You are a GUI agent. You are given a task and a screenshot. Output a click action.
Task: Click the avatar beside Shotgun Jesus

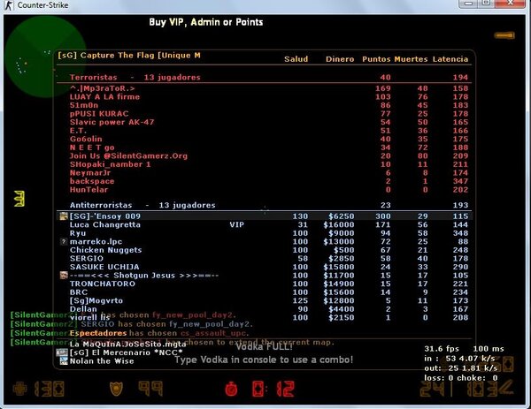pos(64,275)
